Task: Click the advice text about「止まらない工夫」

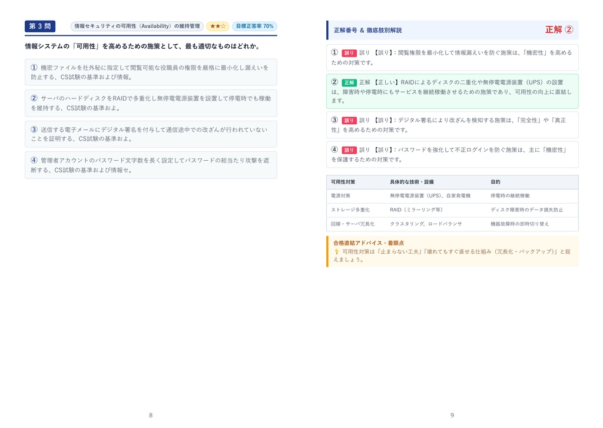Action: (452, 256)
